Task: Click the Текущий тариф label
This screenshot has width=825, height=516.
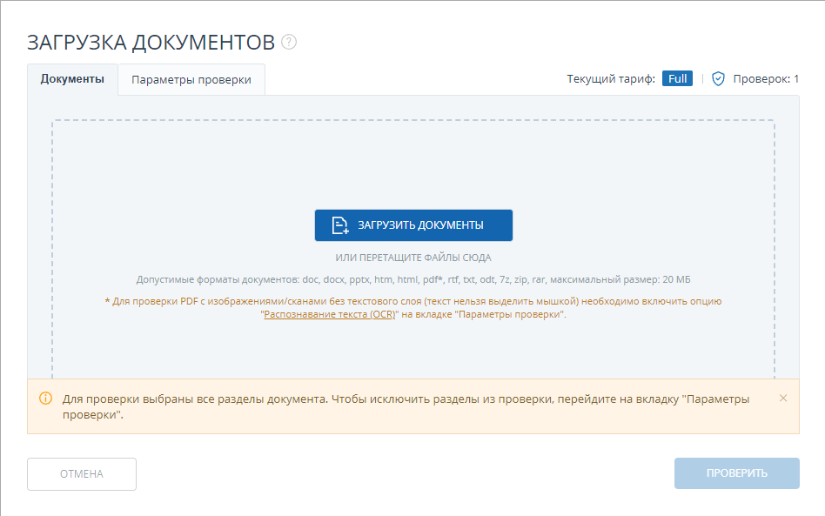Action: pos(610,79)
